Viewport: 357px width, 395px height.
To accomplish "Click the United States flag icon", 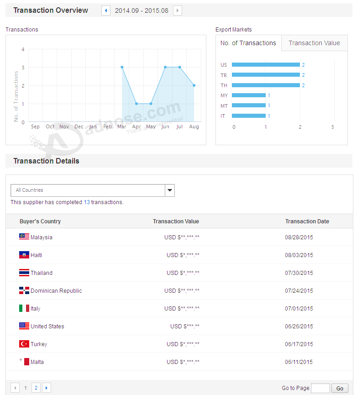I will pos(24,326).
